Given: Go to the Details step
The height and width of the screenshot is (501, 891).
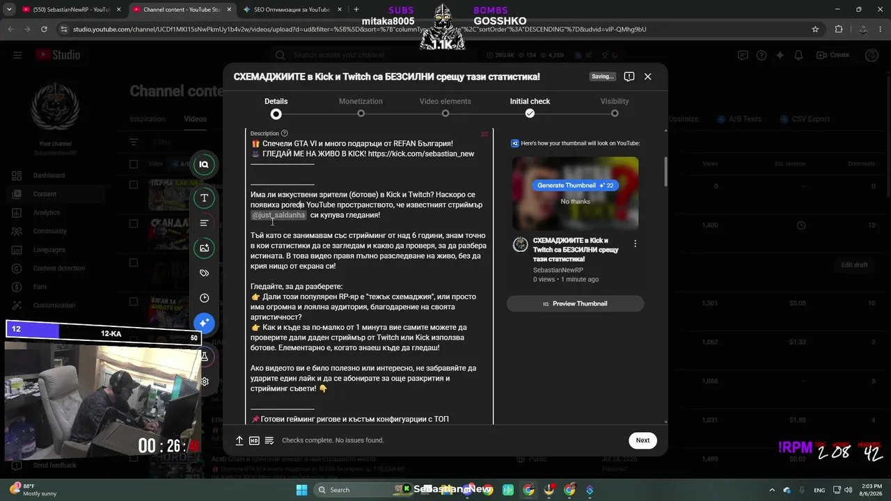Looking at the screenshot, I should (x=276, y=108).
